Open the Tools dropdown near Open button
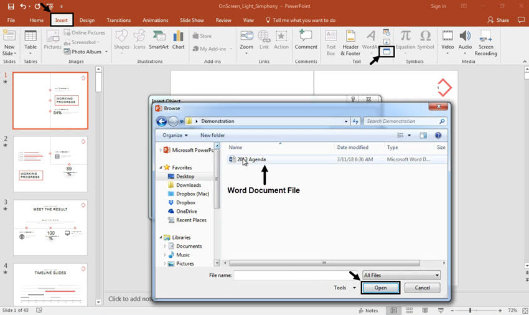529x315 pixels. (x=345, y=288)
